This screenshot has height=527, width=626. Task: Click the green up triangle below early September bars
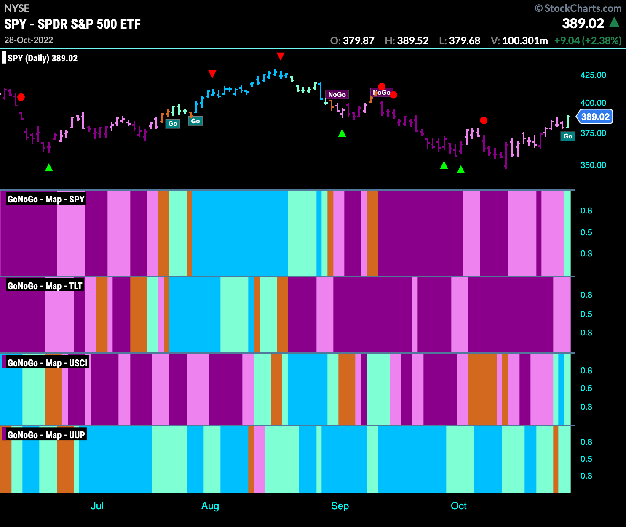click(x=342, y=133)
